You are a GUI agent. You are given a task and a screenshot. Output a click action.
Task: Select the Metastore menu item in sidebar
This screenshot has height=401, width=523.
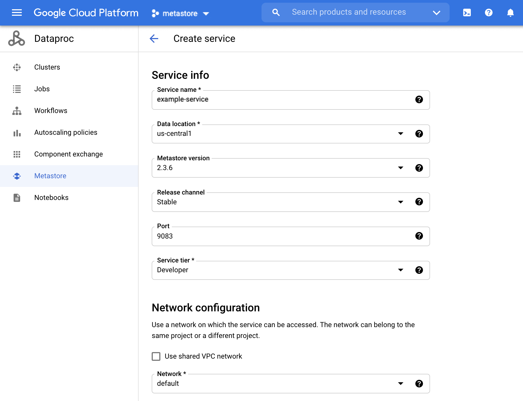(x=51, y=176)
